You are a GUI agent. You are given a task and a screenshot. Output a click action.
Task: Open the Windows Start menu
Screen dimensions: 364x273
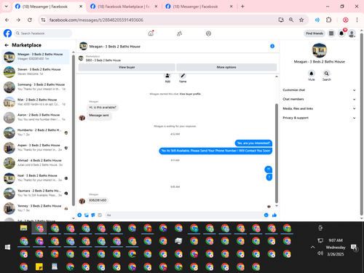coord(7,247)
